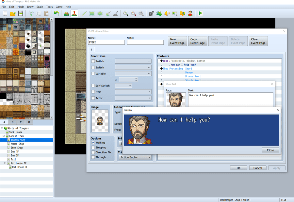This screenshot has width=294, height=202.
Task: Click the New Event Page button
Action: (x=178, y=41)
